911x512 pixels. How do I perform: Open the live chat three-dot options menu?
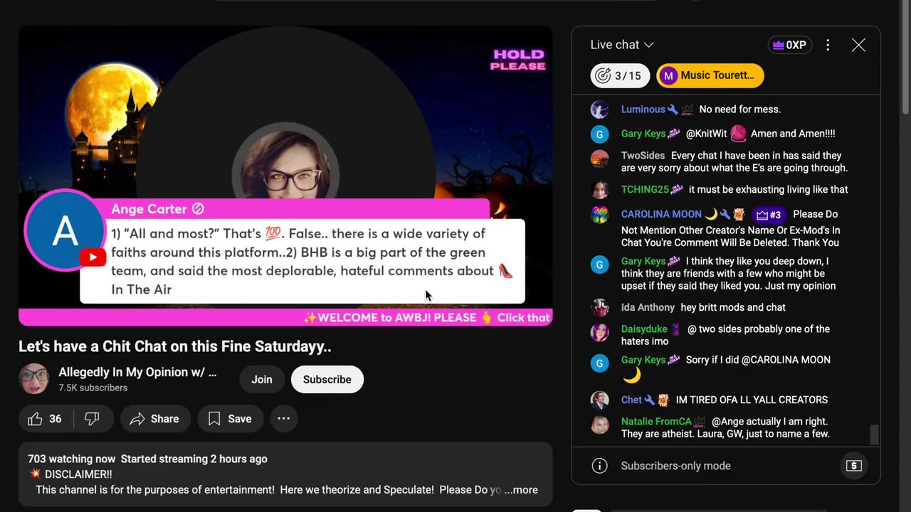click(x=828, y=45)
